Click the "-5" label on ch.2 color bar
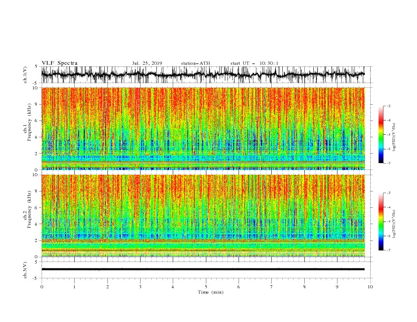417x322 pixels. pyautogui.click(x=389, y=222)
